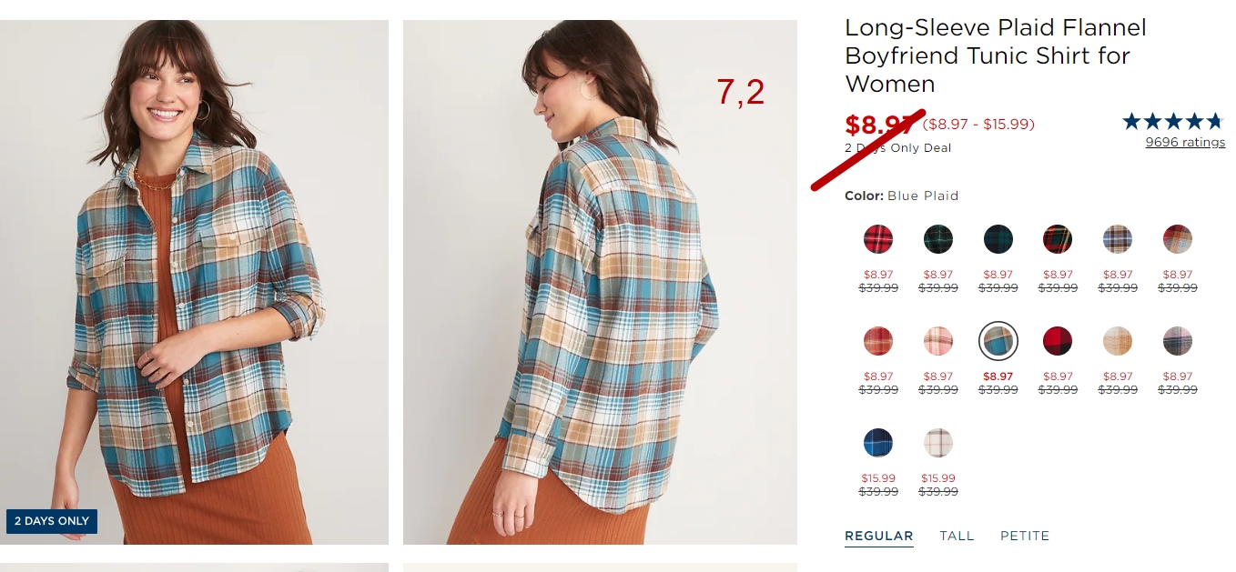Pick the blue and brown plaid swatch

[x=1118, y=239]
